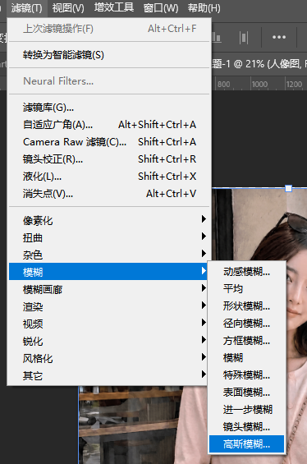This screenshot has width=307, height=464.
Task: Choose 方框模糊... filter
Action: [246, 340]
